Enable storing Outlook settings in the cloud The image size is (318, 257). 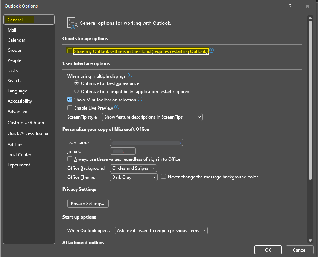click(70, 51)
